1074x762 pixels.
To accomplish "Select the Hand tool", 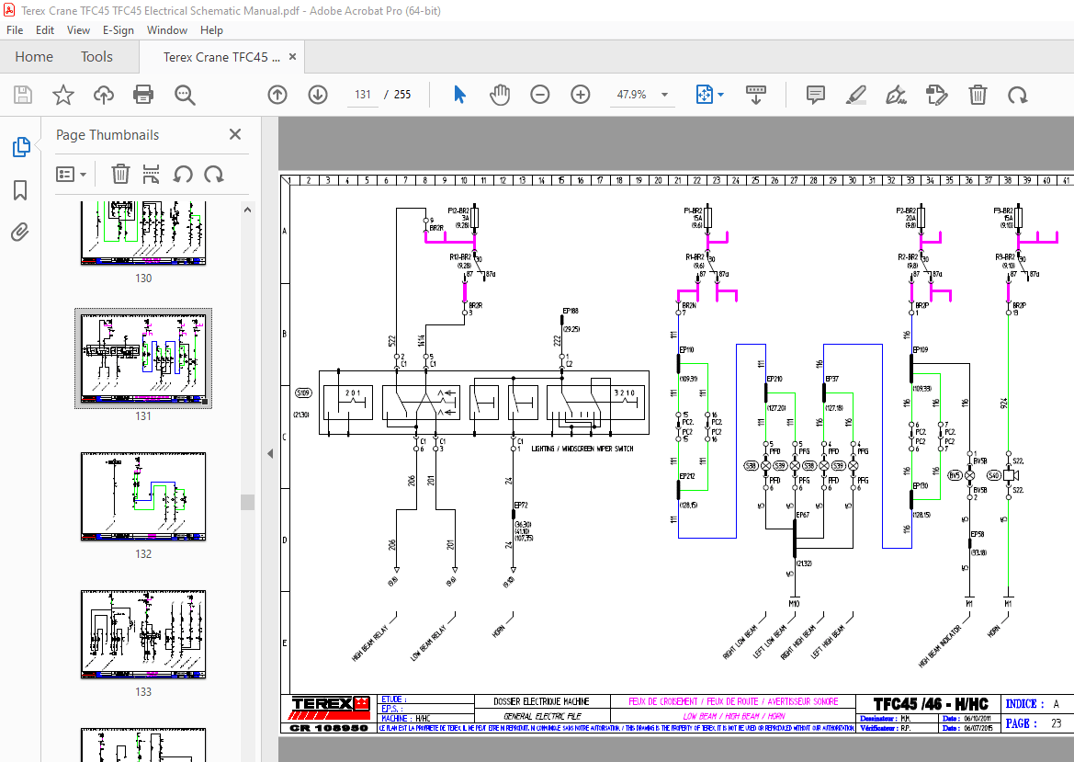I will coord(500,94).
